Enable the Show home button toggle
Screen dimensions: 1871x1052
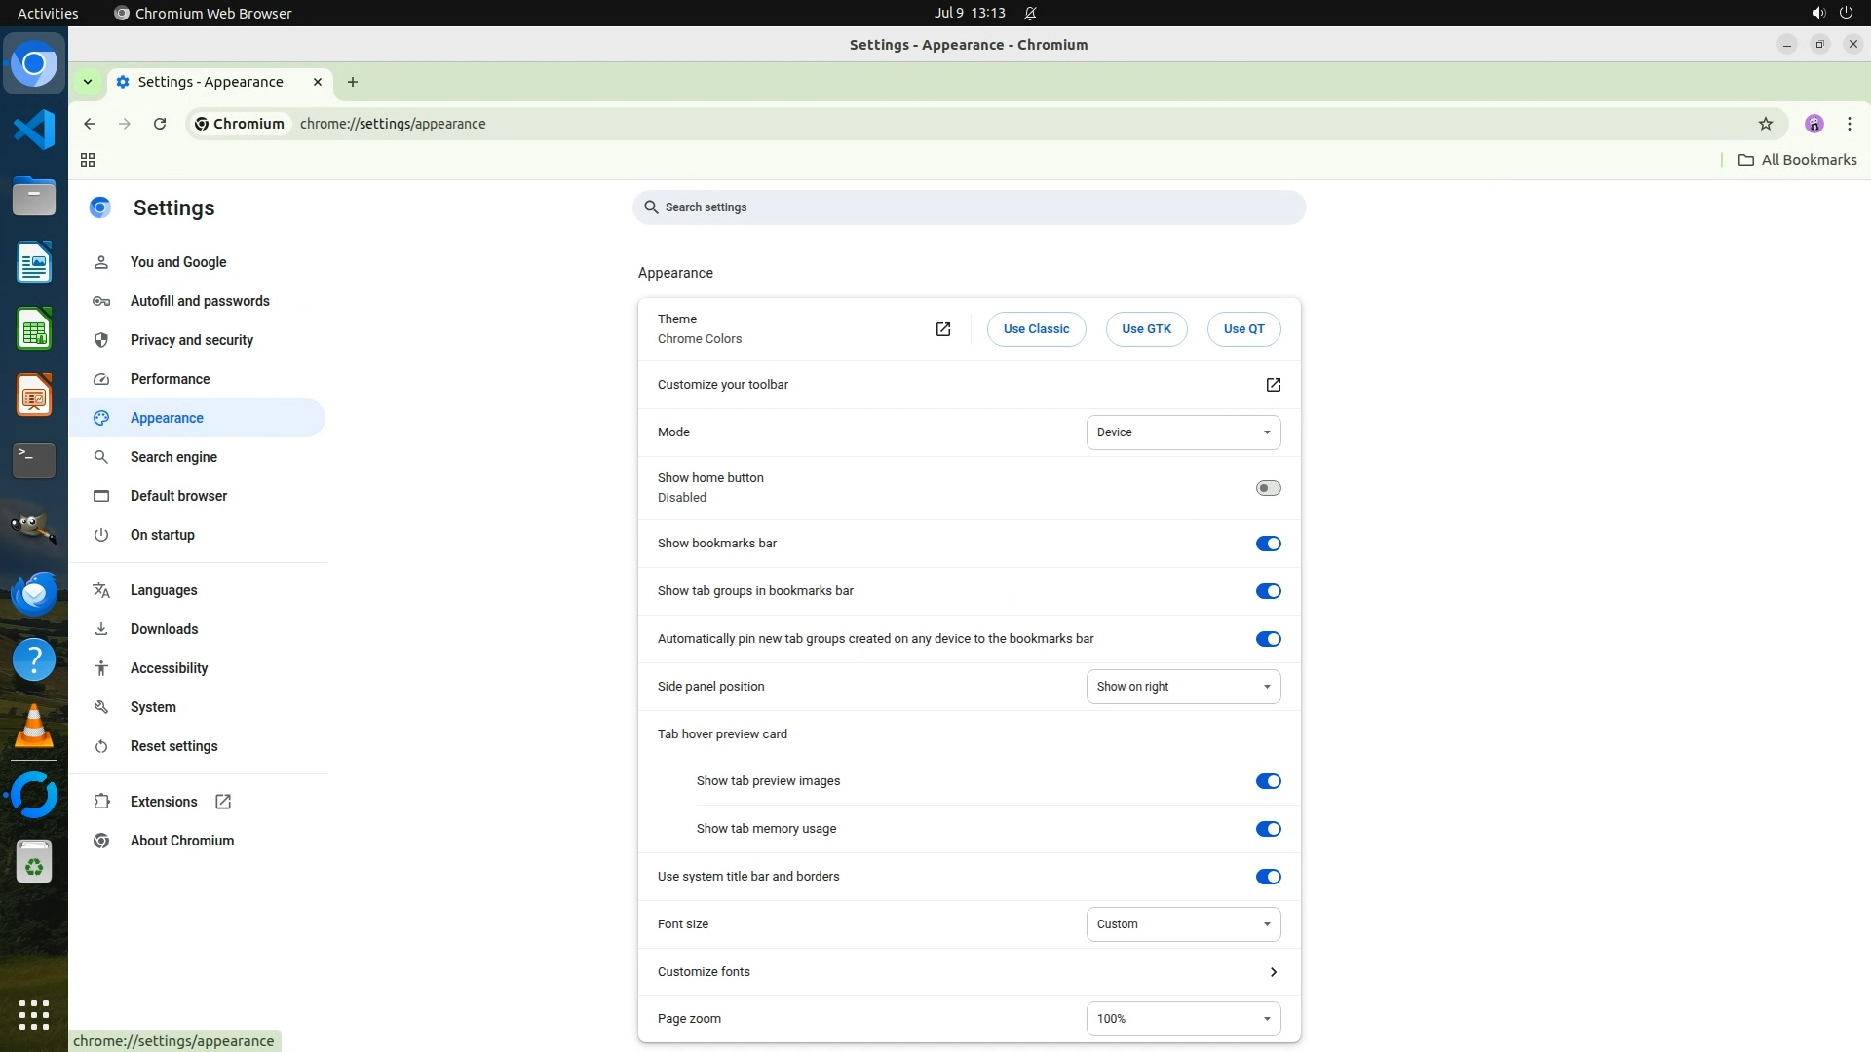(x=1268, y=488)
